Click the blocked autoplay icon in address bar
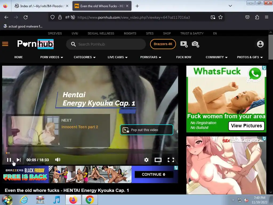This screenshot has width=273, height=205. (73, 17)
